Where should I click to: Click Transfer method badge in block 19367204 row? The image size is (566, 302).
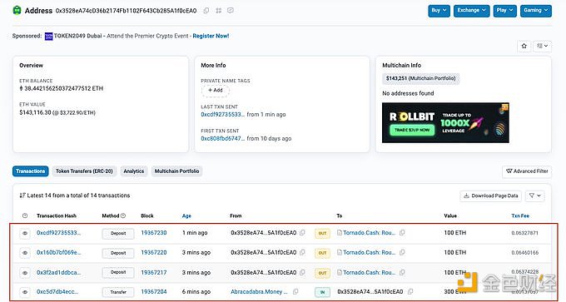pos(118,292)
